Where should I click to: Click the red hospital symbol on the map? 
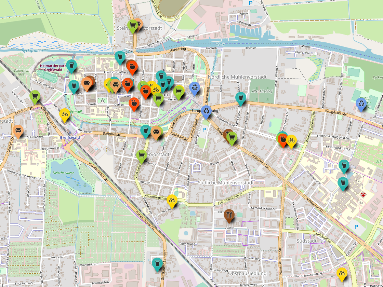[362, 195]
